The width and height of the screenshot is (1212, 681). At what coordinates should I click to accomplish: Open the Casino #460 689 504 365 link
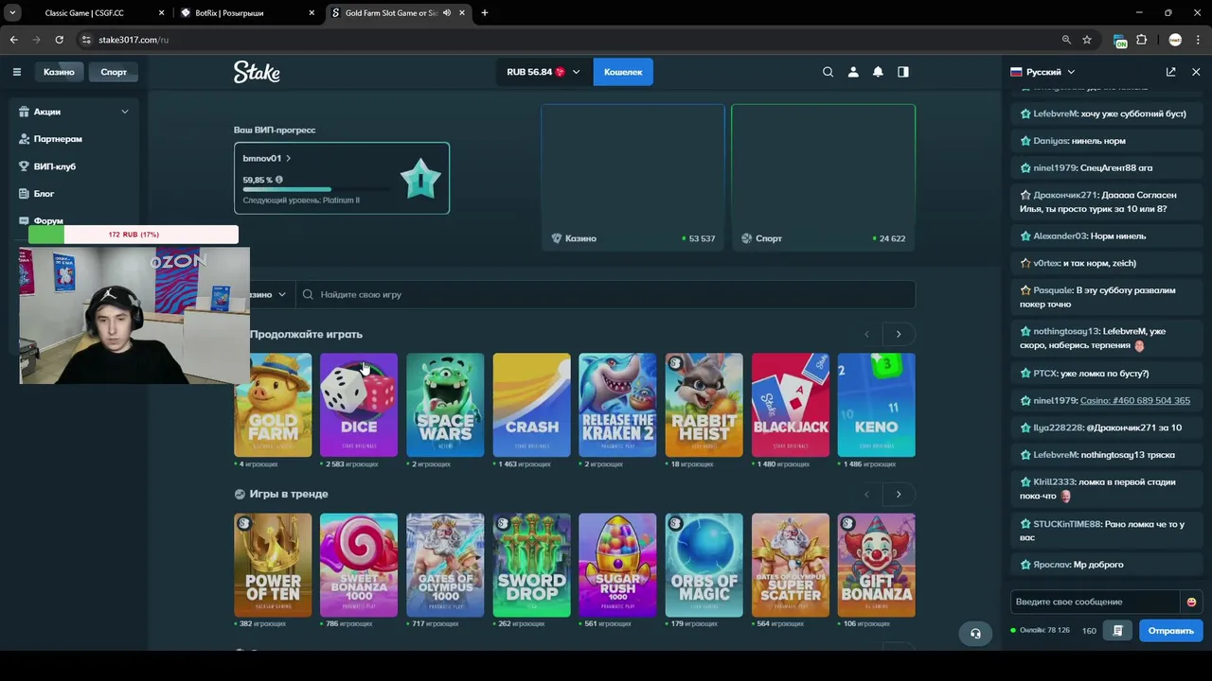point(1135,400)
